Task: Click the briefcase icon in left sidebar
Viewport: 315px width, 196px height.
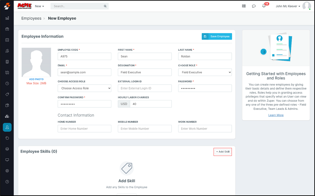Action: coord(7,29)
